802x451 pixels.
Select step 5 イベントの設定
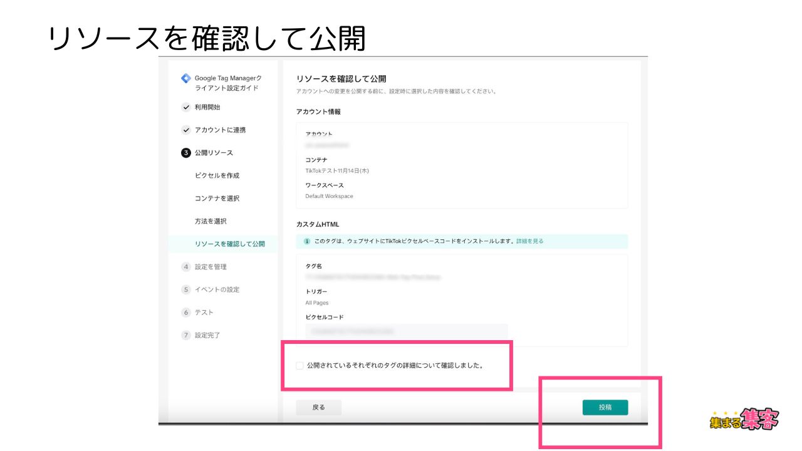point(217,289)
